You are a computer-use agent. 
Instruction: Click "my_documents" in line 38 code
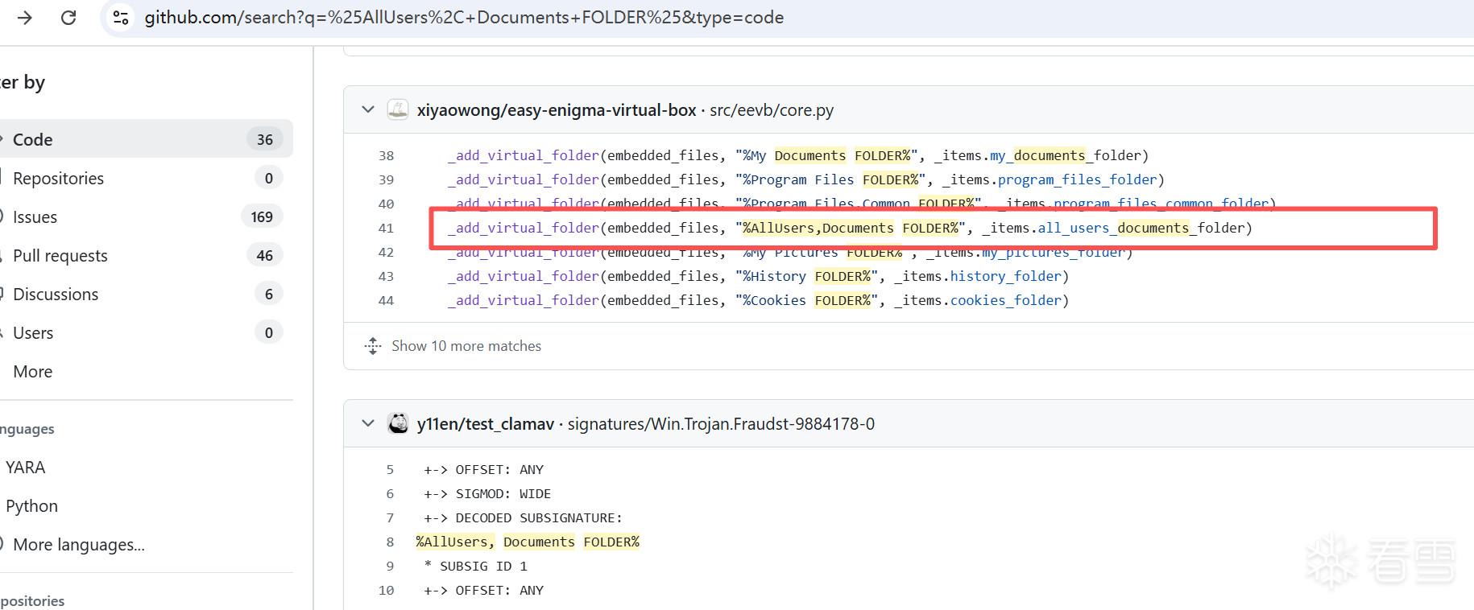tap(1037, 155)
